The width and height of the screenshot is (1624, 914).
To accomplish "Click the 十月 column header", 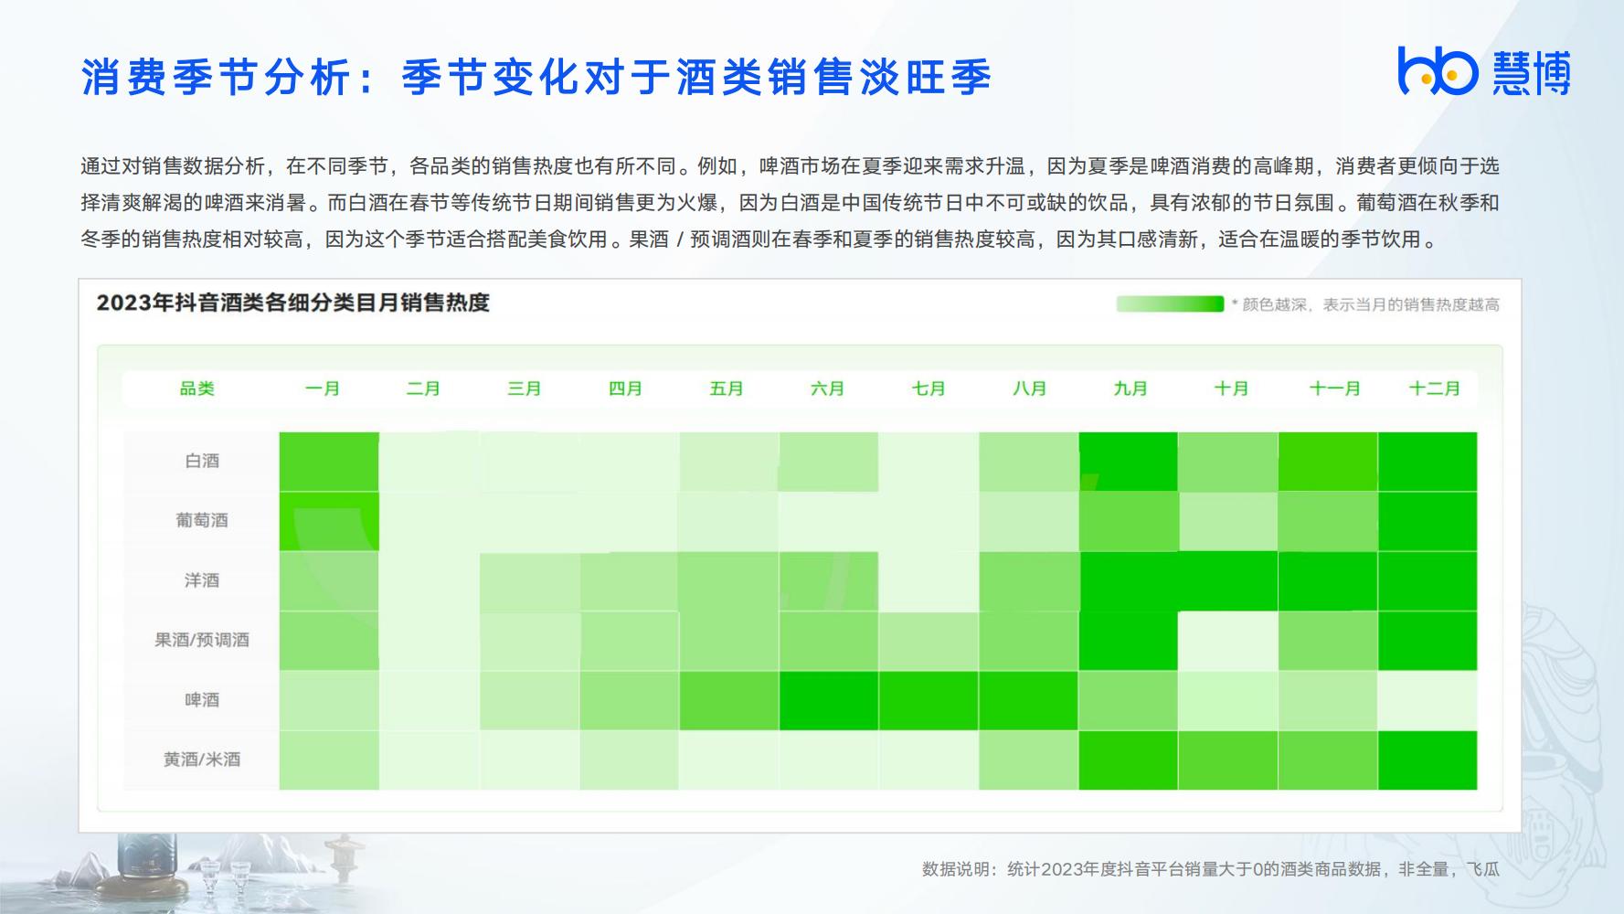I will pyautogui.click(x=1231, y=388).
